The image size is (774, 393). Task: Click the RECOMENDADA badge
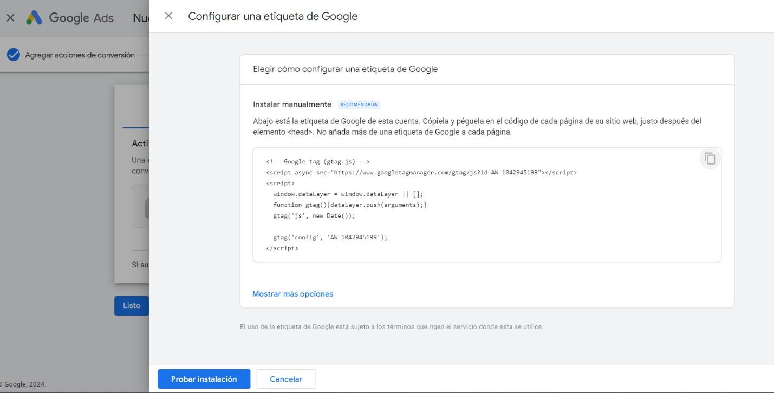tap(359, 104)
